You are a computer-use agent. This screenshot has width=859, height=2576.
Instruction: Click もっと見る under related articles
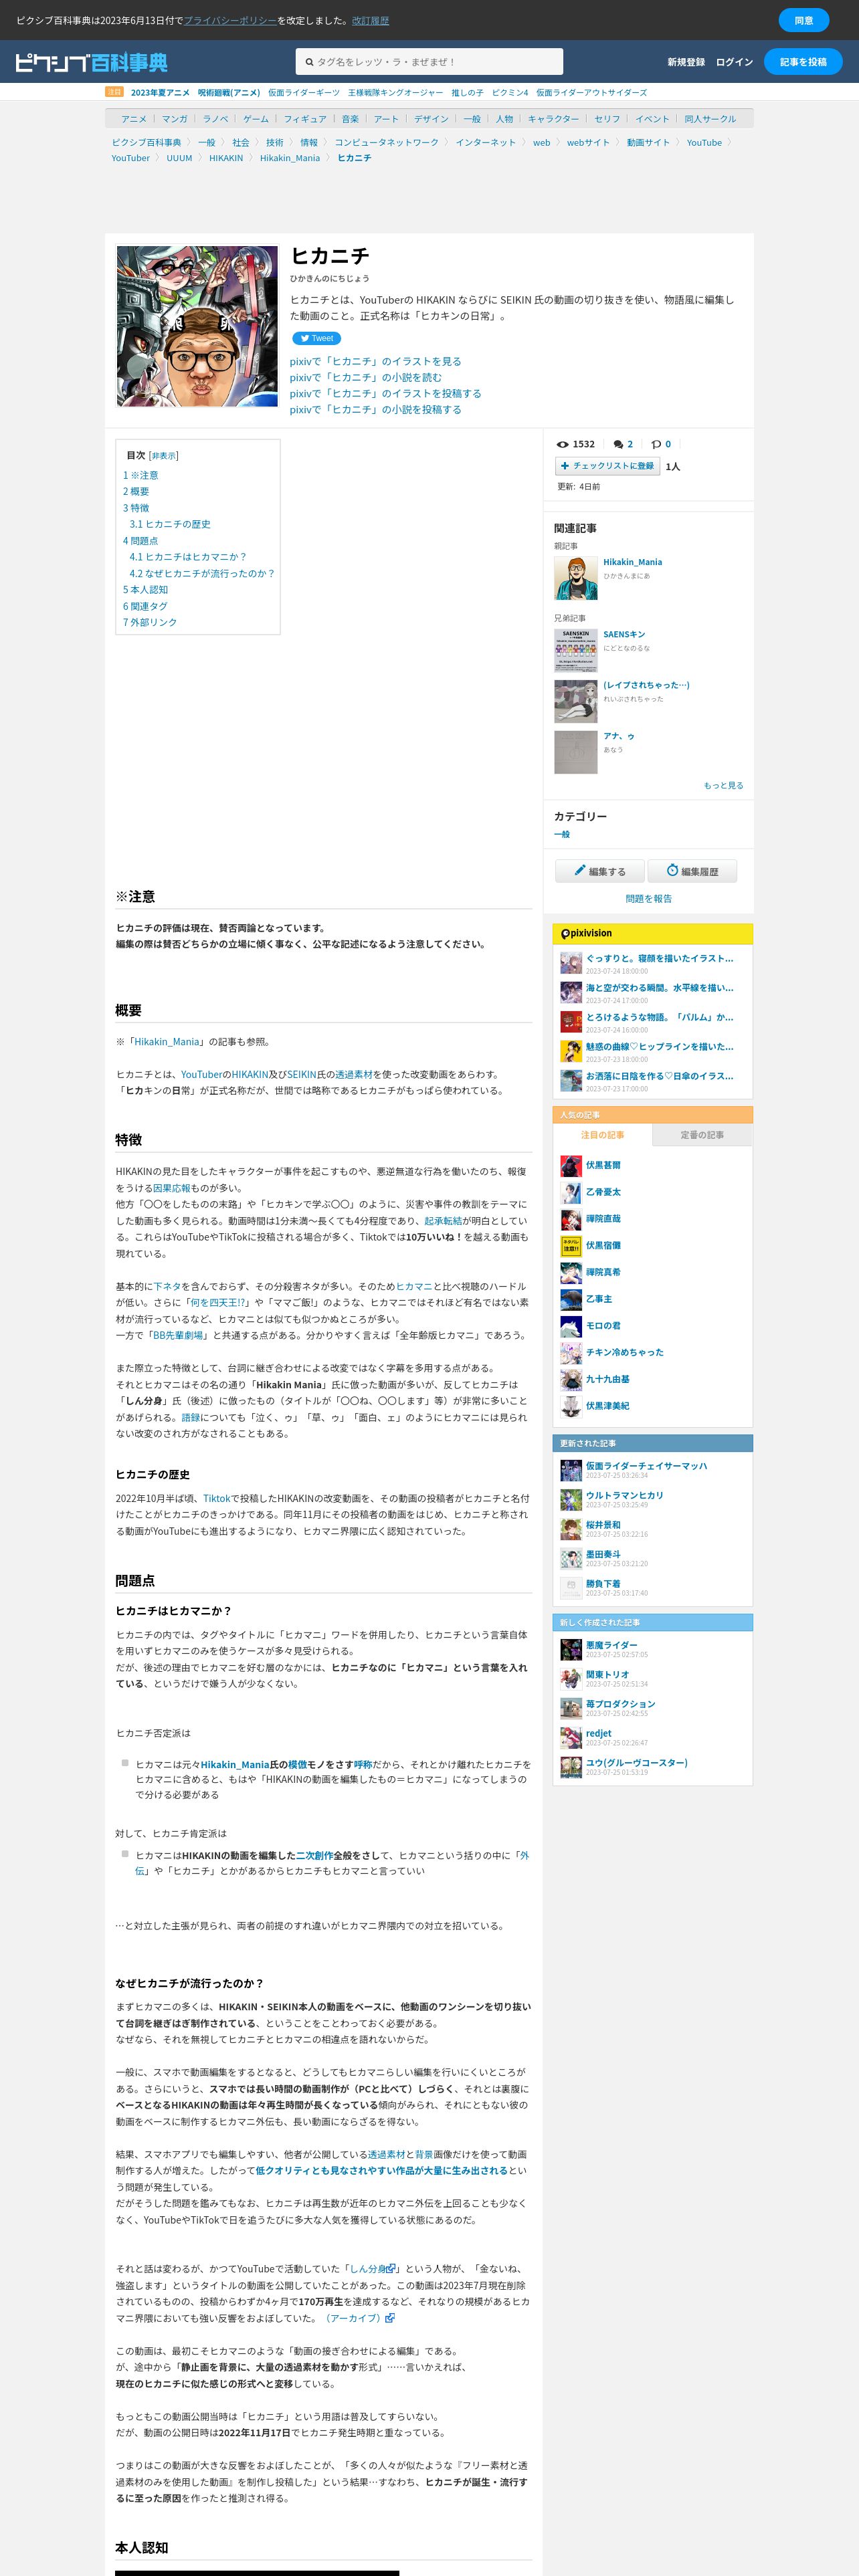point(723,786)
